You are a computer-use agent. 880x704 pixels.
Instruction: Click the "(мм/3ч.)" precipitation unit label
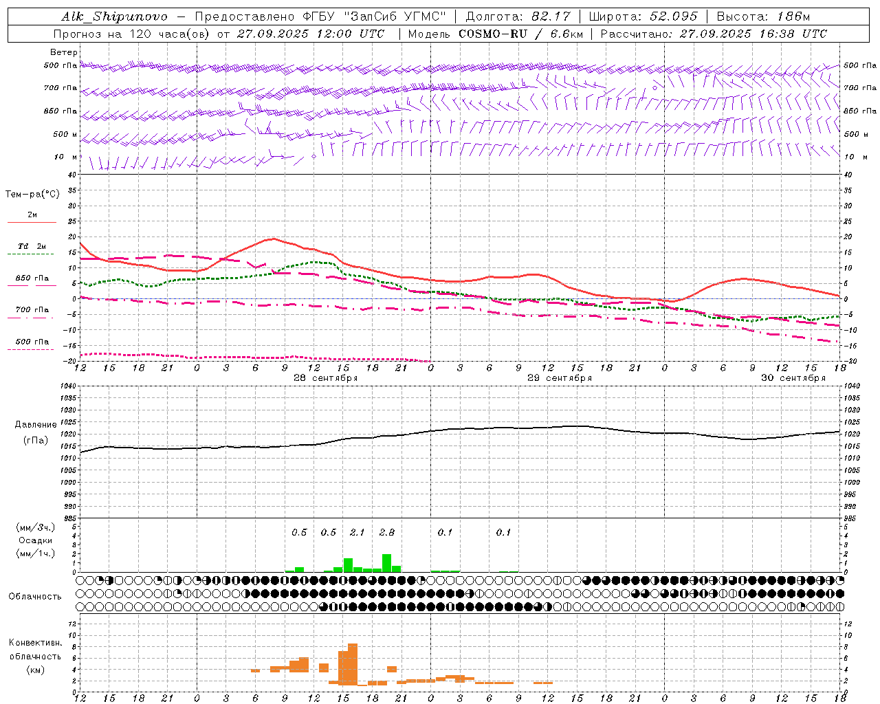coord(35,527)
